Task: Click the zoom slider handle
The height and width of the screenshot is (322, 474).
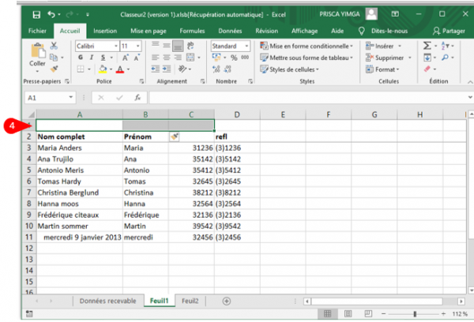Action: click(x=415, y=314)
